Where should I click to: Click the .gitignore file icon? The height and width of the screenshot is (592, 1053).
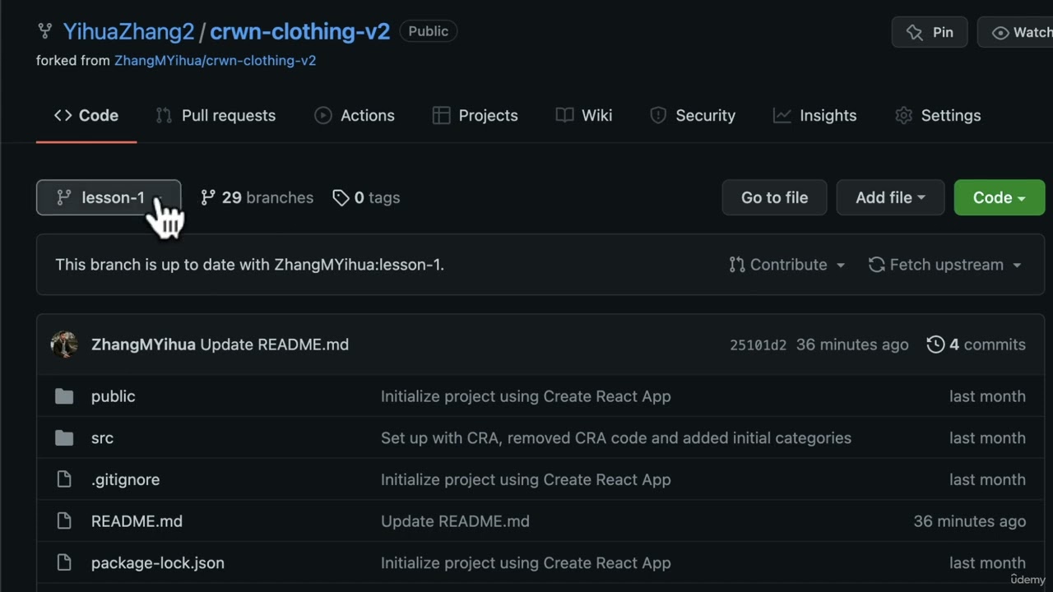pyautogui.click(x=64, y=479)
